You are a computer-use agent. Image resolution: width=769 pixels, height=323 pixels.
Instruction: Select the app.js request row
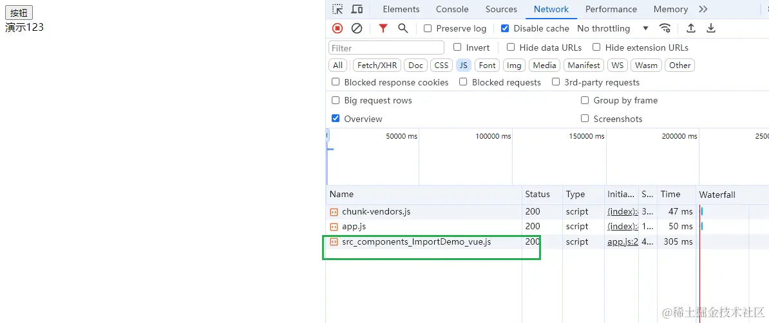point(547,227)
